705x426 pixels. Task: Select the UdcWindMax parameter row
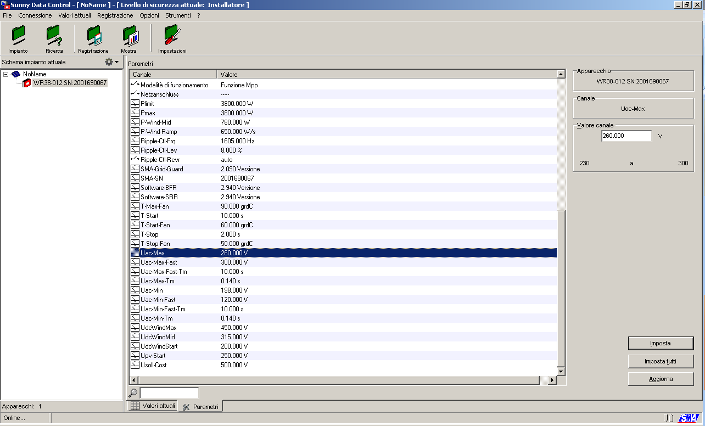click(343, 328)
